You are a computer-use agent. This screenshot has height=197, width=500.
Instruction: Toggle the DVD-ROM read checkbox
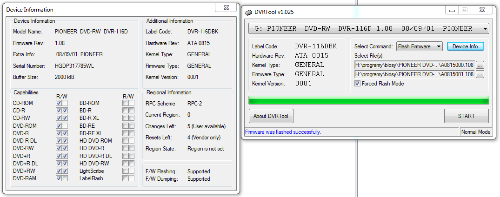click(x=59, y=125)
